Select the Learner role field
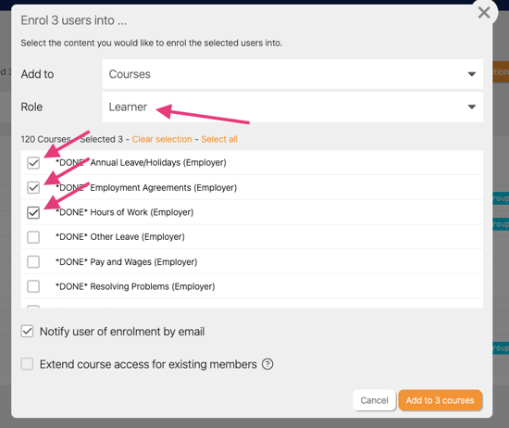Image resolution: width=509 pixels, height=428 pixels. pos(292,107)
